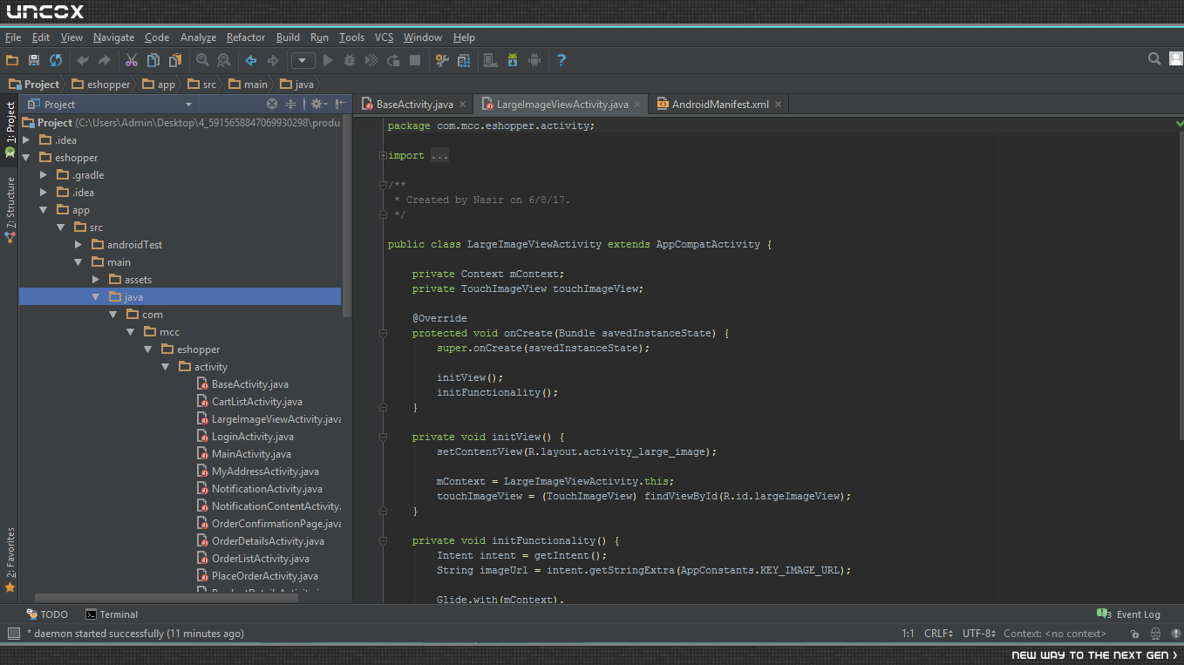Open the CRLF line separator selector

(941, 634)
